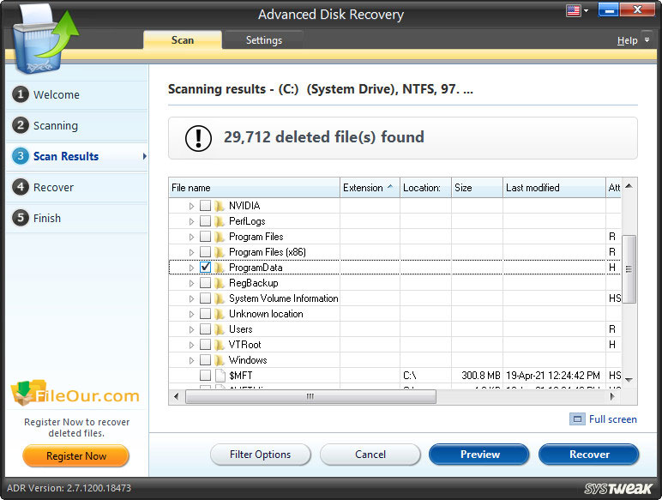Click the US flag language icon

[573, 10]
